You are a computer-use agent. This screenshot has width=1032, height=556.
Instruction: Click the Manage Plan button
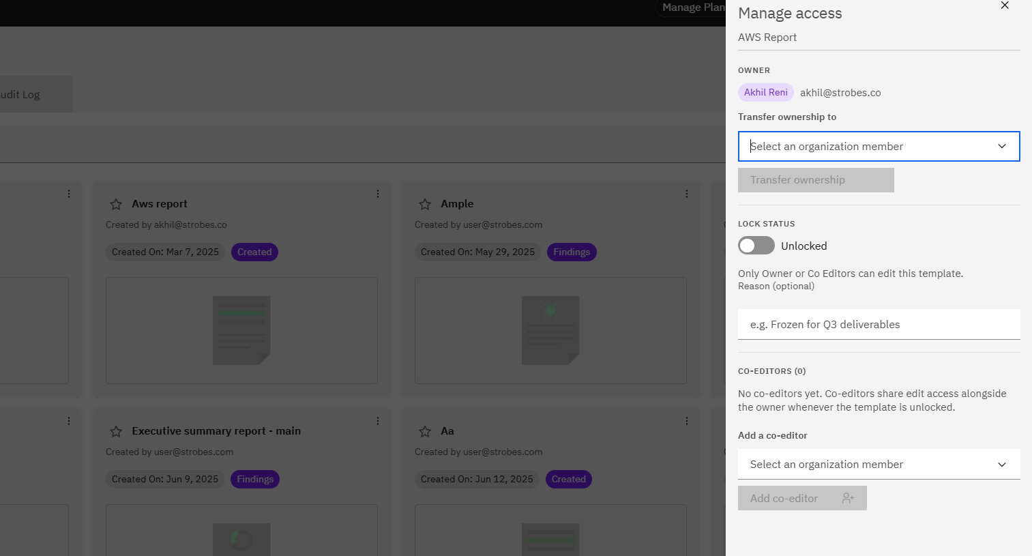tap(692, 8)
